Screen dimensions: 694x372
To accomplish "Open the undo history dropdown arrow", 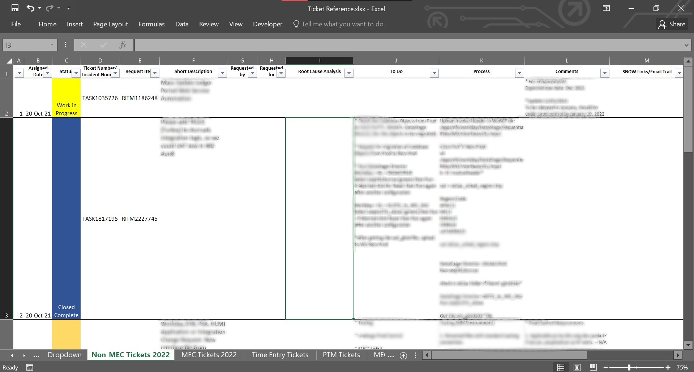I will [39, 8].
